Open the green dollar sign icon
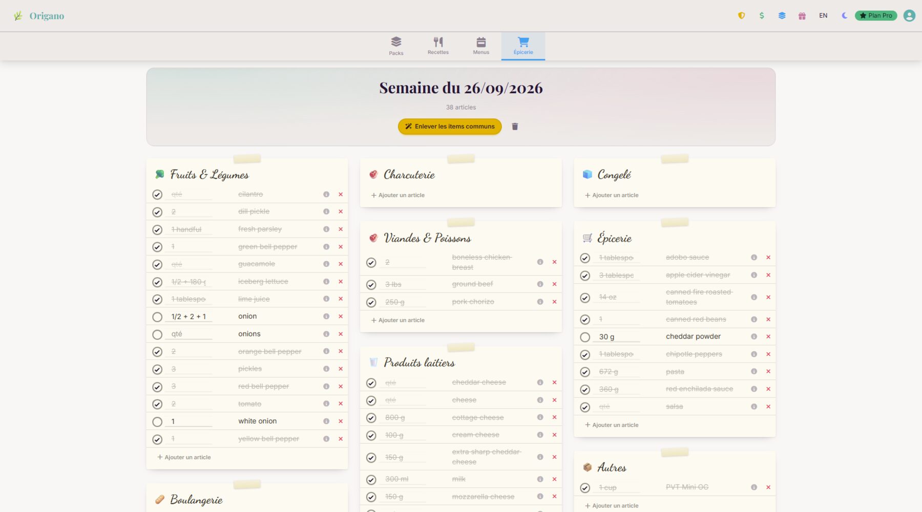Image resolution: width=922 pixels, height=512 pixels. (762, 16)
